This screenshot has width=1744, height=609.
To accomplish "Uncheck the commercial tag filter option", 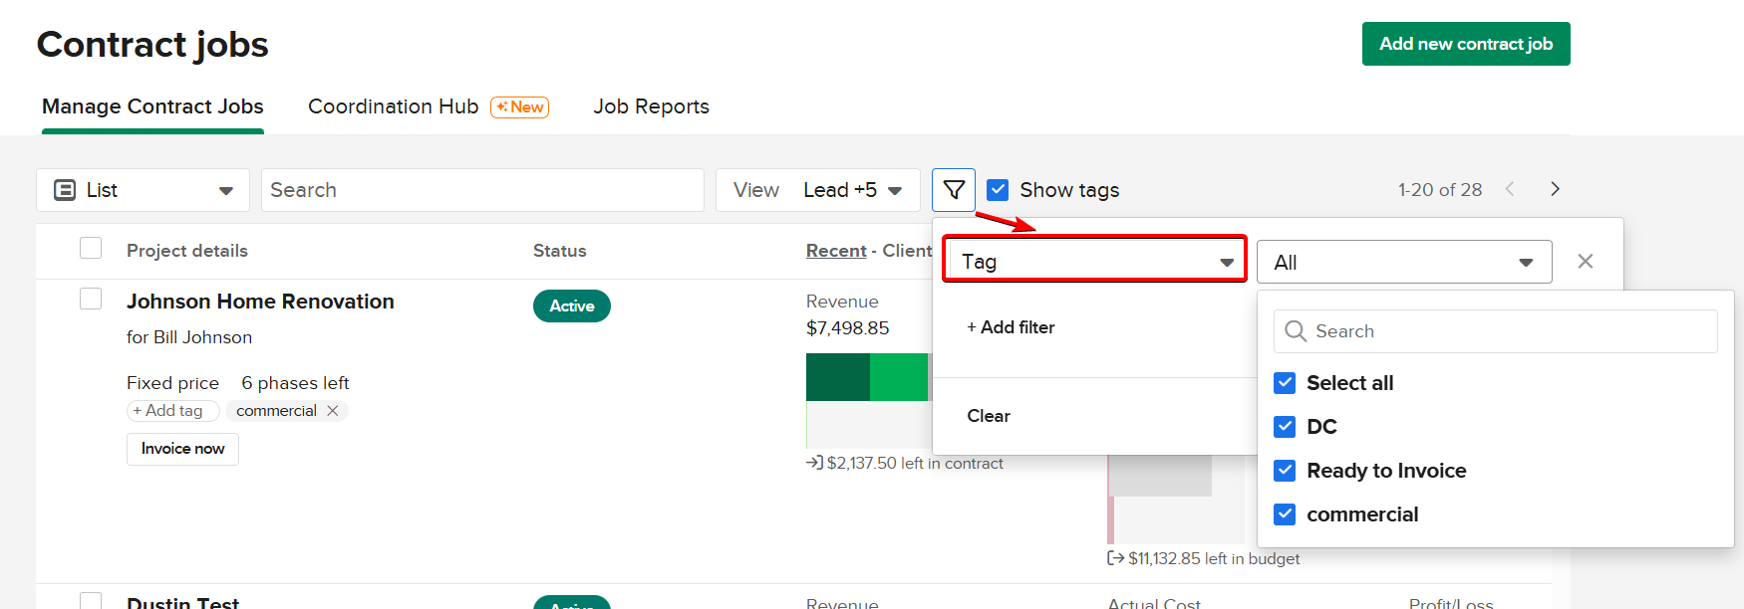I will (1285, 514).
